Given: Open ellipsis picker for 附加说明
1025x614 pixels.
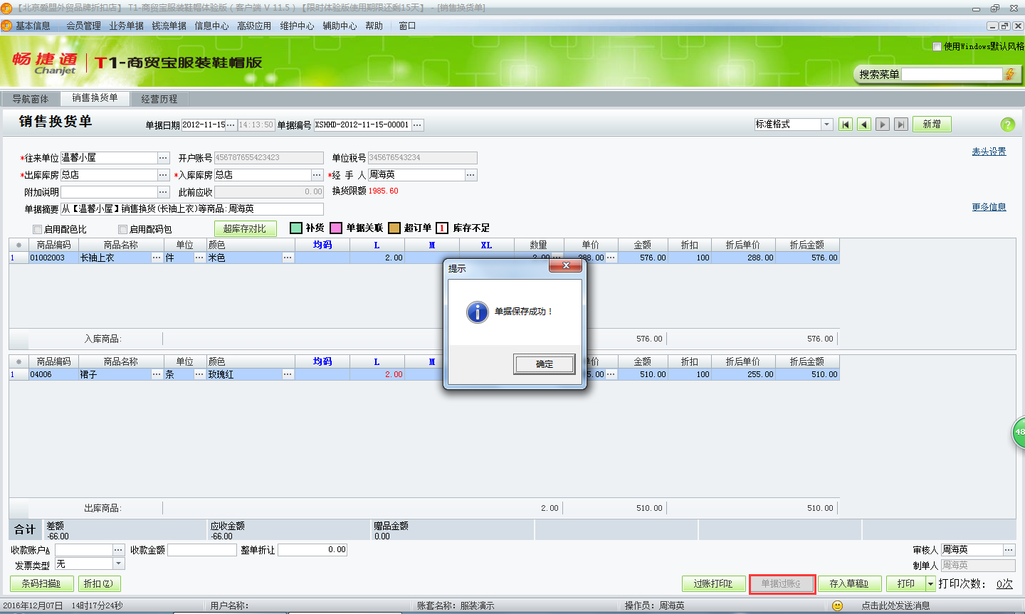Looking at the screenshot, I should (164, 192).
